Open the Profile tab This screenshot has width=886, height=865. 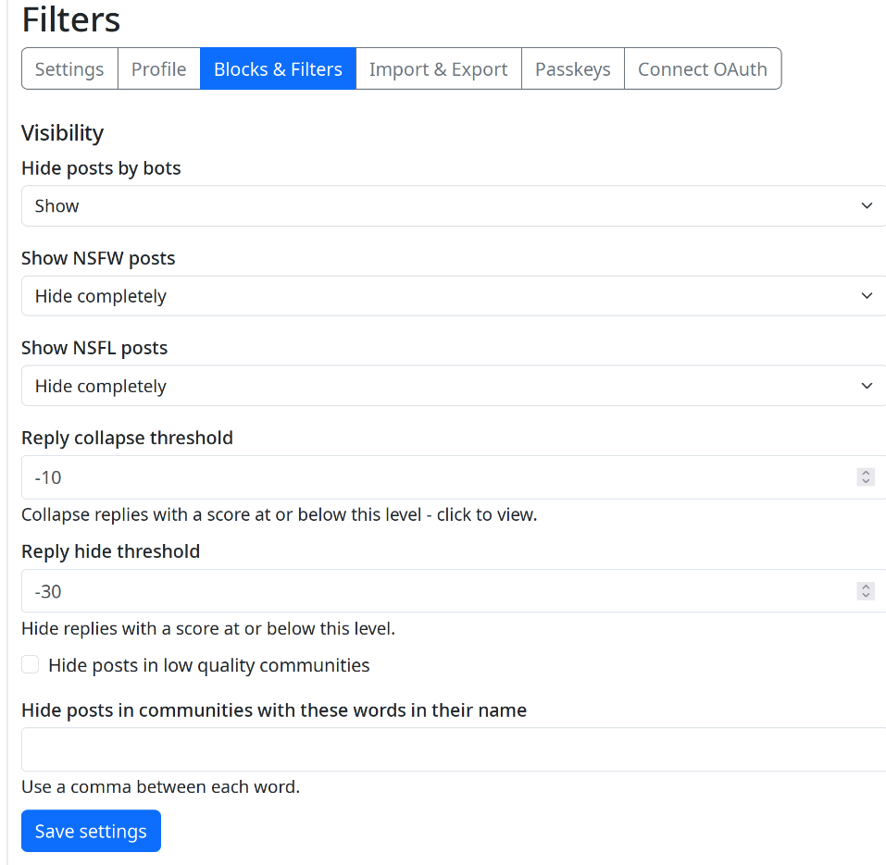click(x=158, y=69)
